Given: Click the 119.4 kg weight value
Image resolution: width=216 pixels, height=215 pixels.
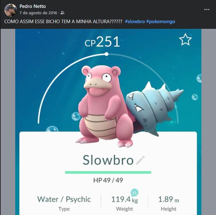Looking at the screenshot, I should click(x=125, y=199).
